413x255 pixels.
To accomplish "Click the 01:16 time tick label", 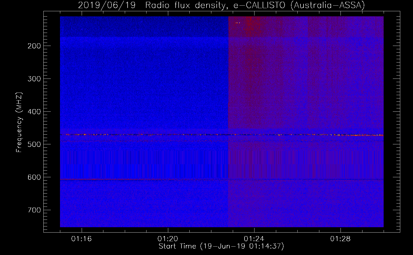I will click(81, 239).
